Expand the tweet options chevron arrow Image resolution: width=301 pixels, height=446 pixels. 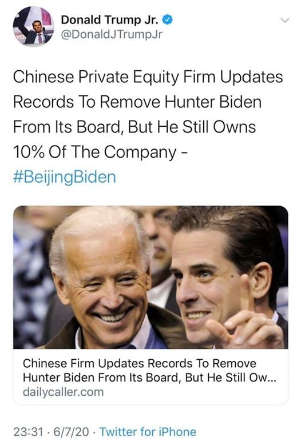pos(285,20)
